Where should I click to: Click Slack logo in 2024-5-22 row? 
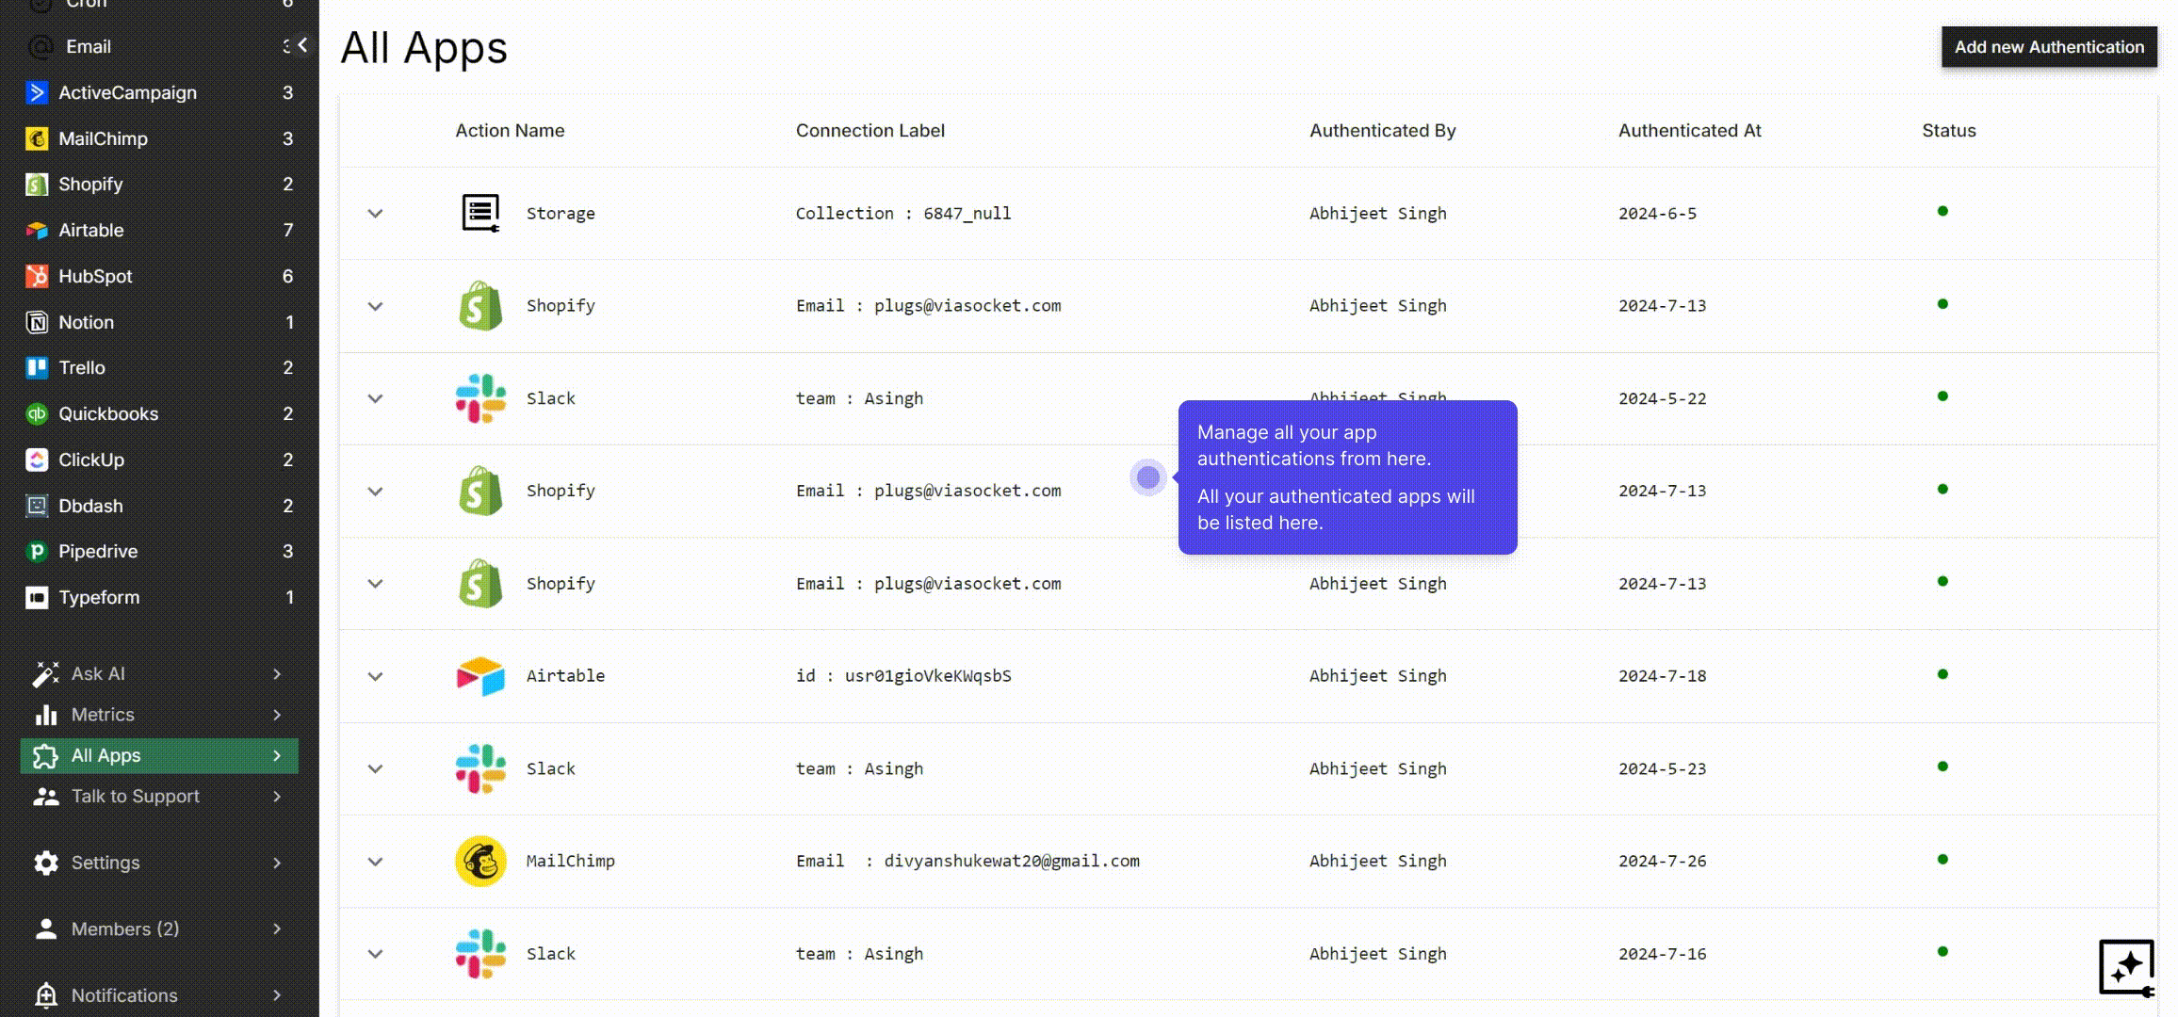(480, 398)
